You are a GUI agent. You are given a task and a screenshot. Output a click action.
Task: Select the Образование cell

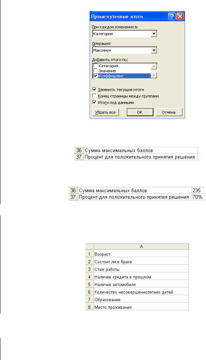[141, 300]
